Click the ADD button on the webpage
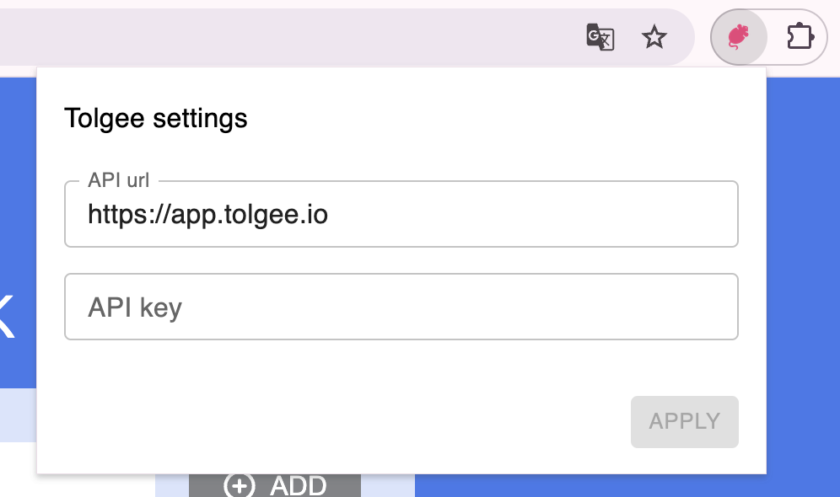Viewport: 840px width, 497px height. (x=275, y=485)
